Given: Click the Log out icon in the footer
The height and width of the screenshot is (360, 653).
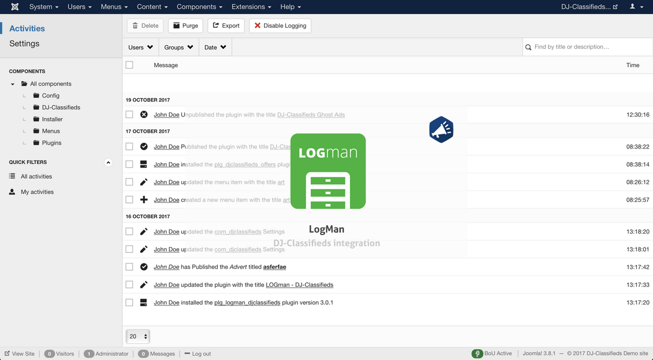Looking at the screenshot, I should click(187, 353).
